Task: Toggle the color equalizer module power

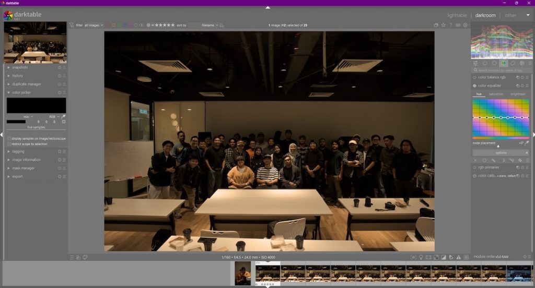Action: pyautogui.click(x=474, y=86)
